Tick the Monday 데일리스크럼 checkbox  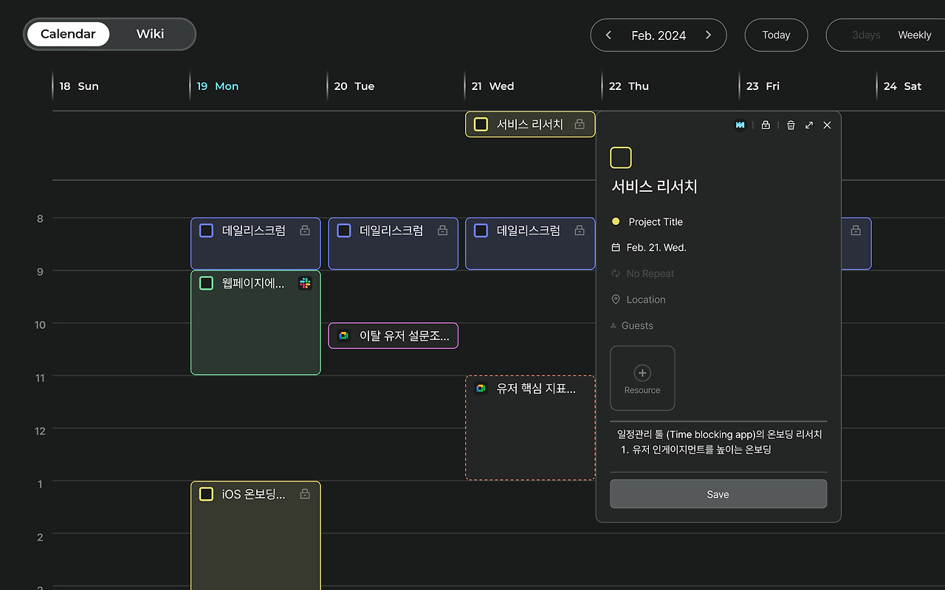pos(206,231)
